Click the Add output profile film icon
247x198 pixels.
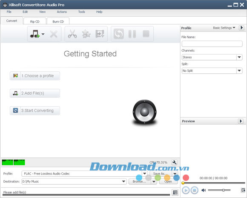pos(100,34)
